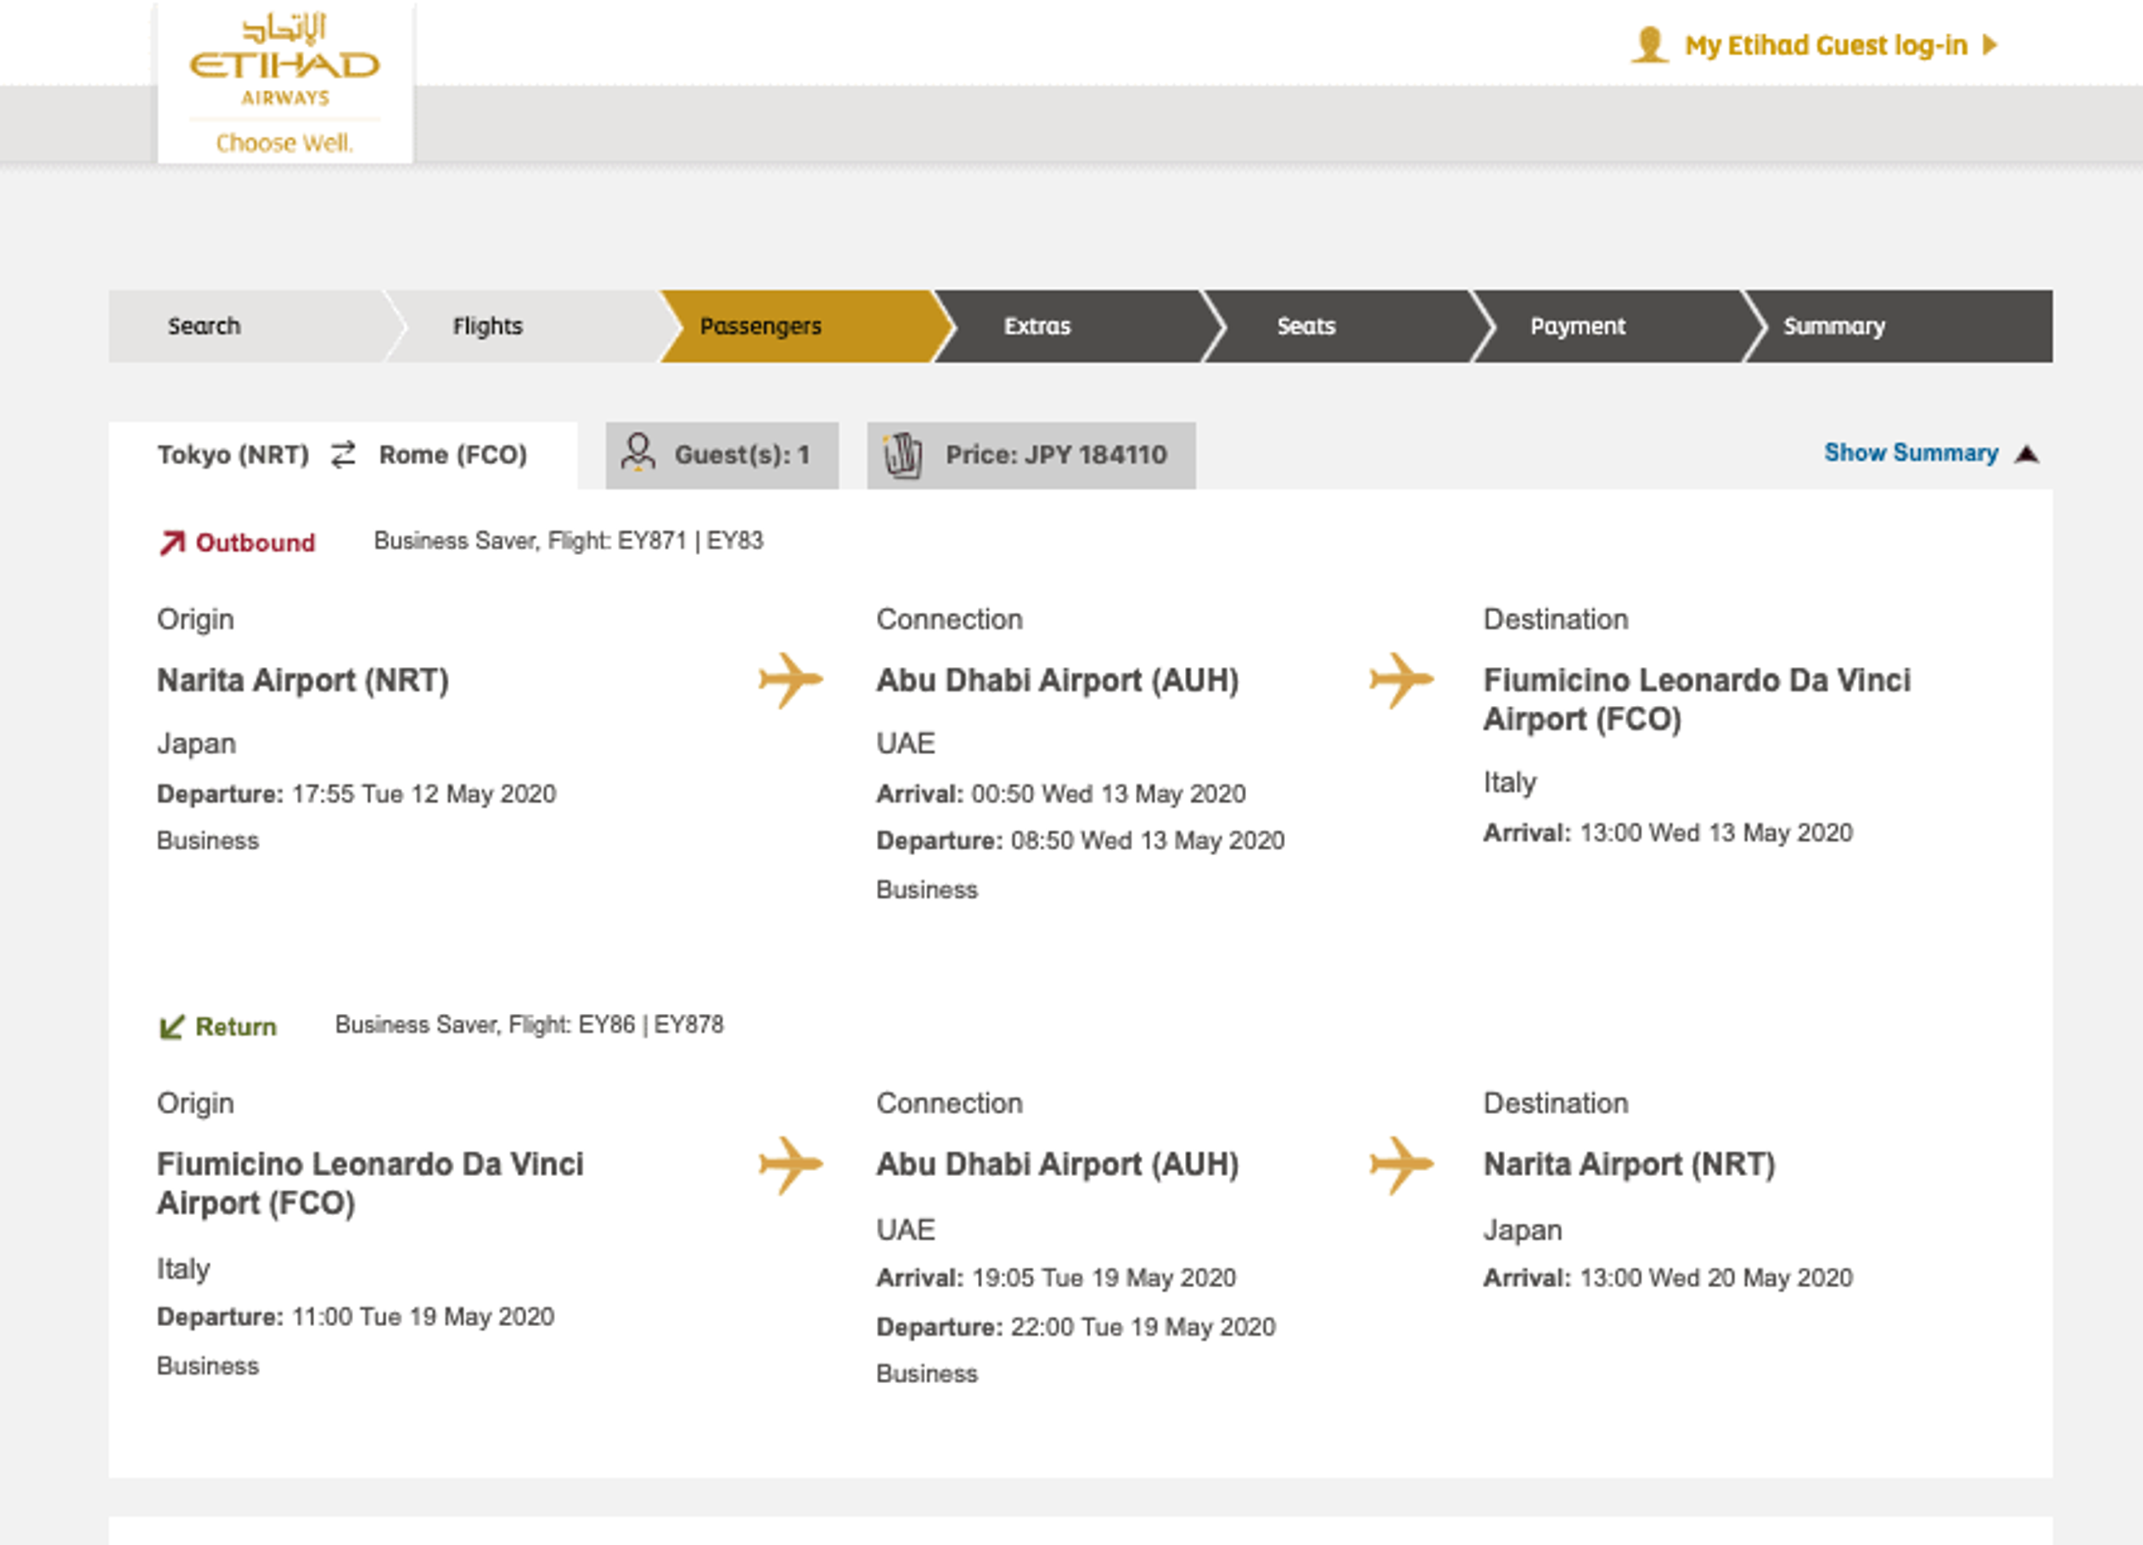Select the Passengers step
The height and width of the screenshot is (1545, 2143).
point(761,326)
